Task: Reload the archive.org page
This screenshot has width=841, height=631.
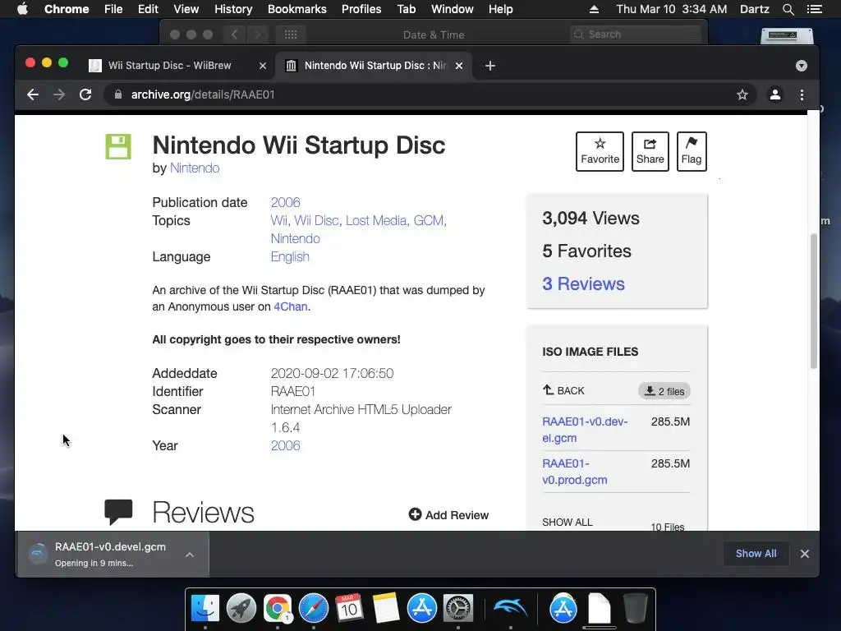Action: (85, 95)
